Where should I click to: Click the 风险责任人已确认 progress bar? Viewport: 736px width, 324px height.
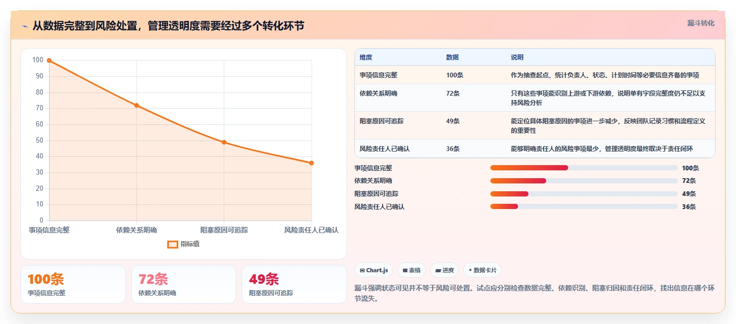pyautogui.click(x=584, y=206)
